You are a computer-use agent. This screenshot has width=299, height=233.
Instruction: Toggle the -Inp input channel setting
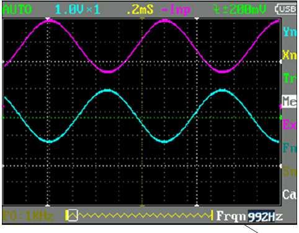coord(176,9)
